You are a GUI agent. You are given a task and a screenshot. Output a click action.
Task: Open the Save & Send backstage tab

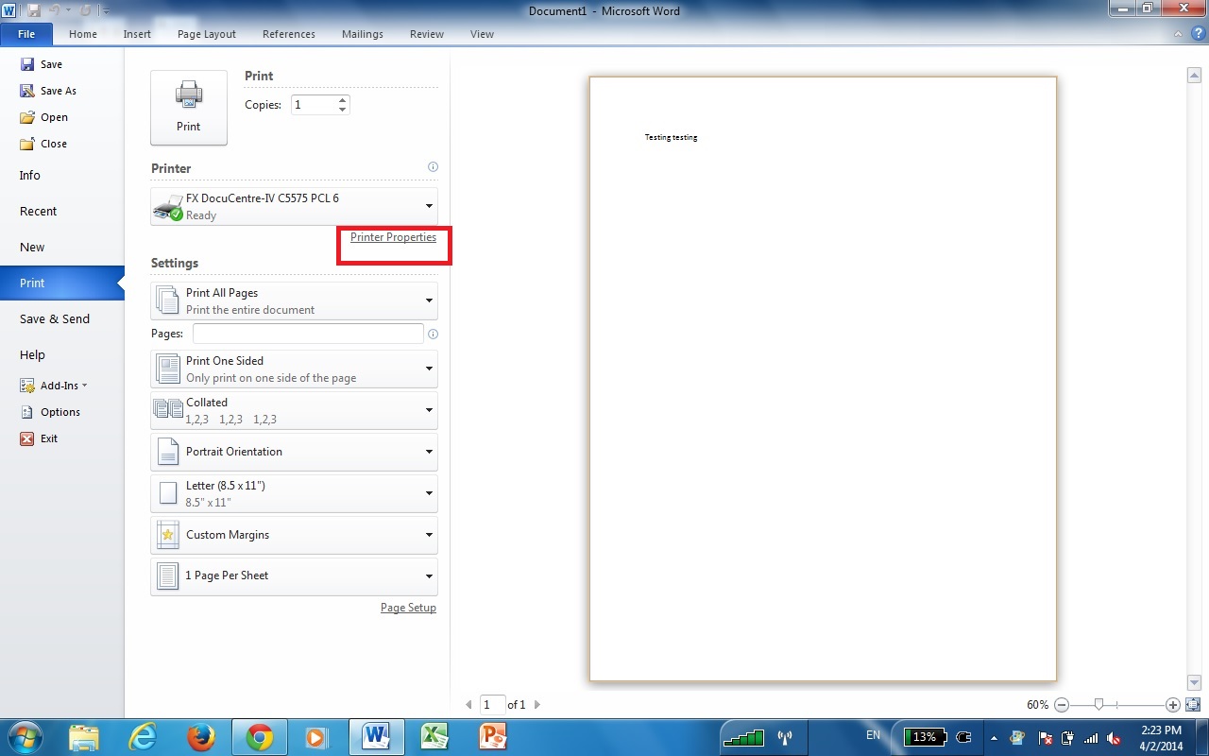click(x=55, y=319)
